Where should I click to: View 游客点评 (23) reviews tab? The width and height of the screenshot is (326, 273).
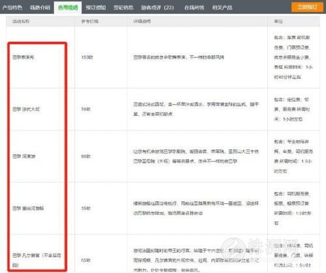click(157, 8)
